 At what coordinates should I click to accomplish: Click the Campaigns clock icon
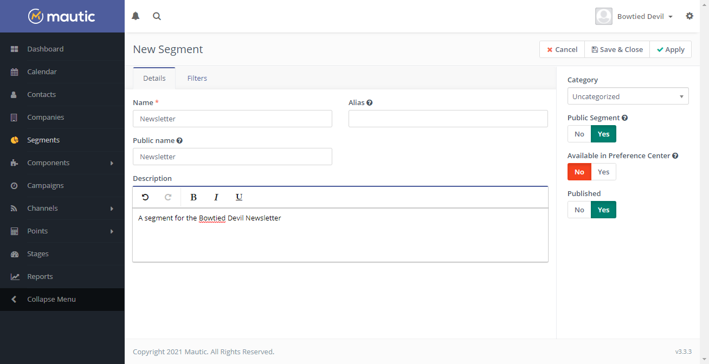click(x=15, y=185)
